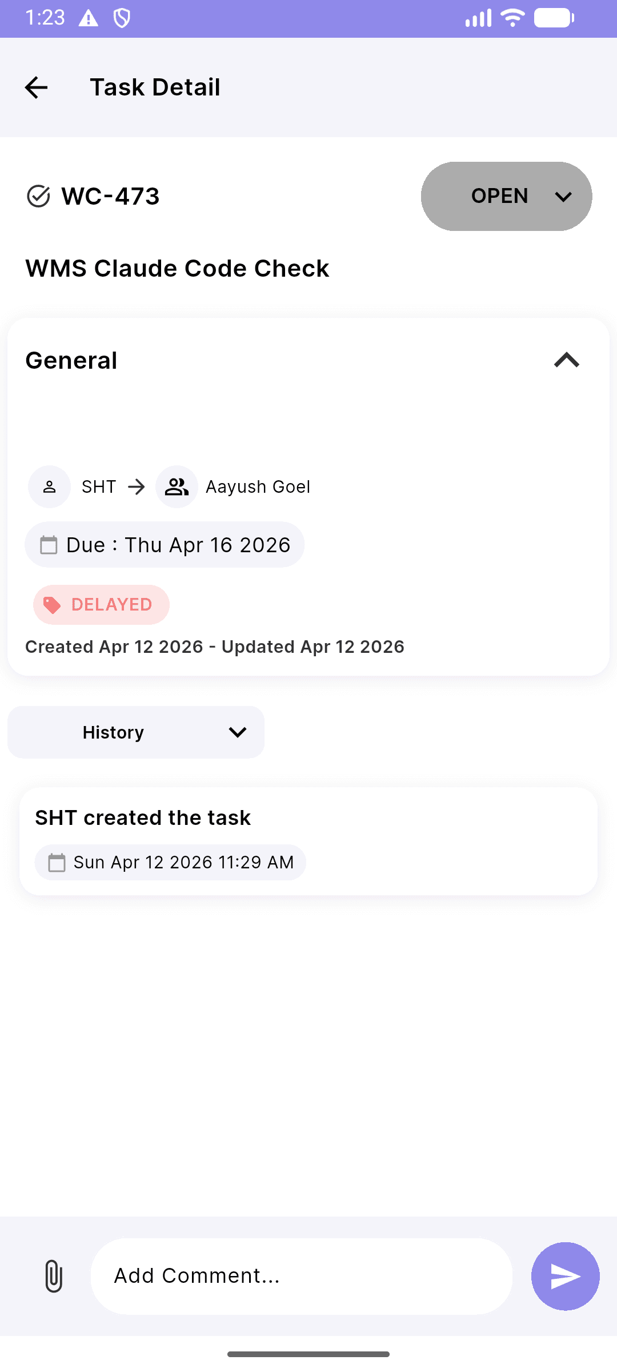Click the warning triangle in status bar
The image size is (617, 1372).
pyautogui.click(x=89, y=18)
